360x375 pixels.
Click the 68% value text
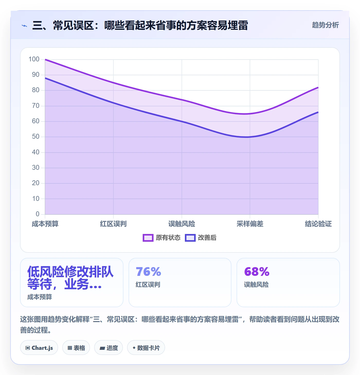click(x=257, y=272)
